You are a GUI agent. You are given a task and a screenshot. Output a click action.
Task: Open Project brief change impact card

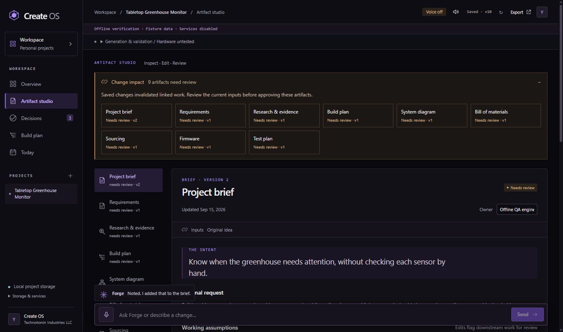(x=137, y=115)
